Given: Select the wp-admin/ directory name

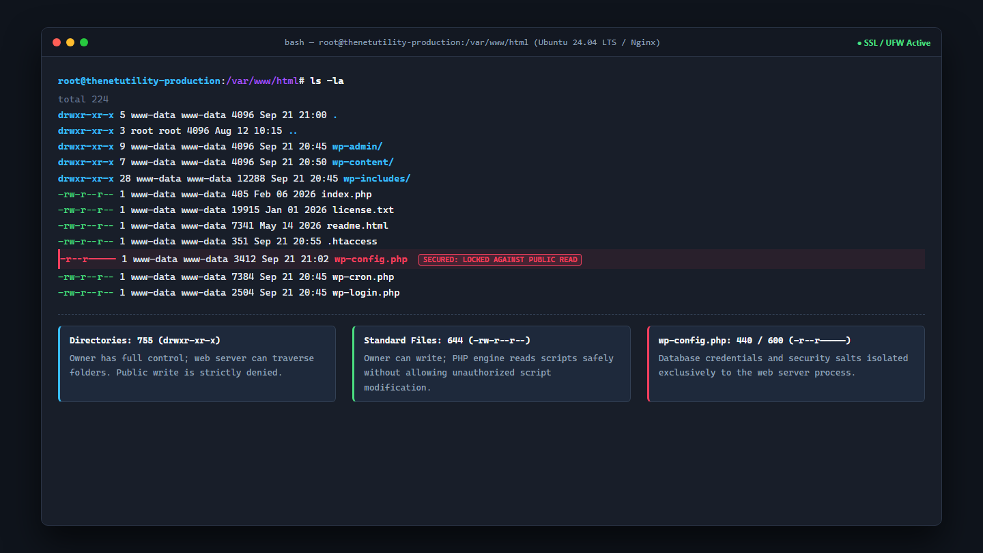Looking at the screenshot, I should click(x=358, y=146).
